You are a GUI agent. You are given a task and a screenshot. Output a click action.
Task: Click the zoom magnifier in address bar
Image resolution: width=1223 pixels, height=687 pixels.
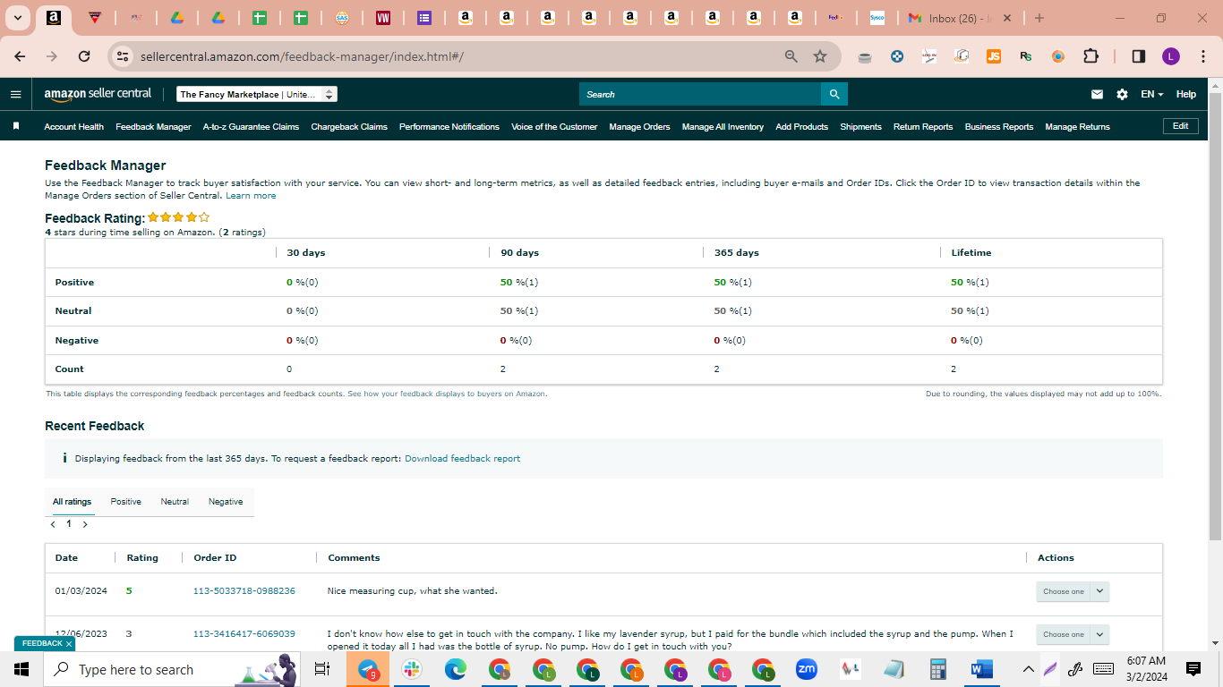pyautogui.click(x=791, y=56)
